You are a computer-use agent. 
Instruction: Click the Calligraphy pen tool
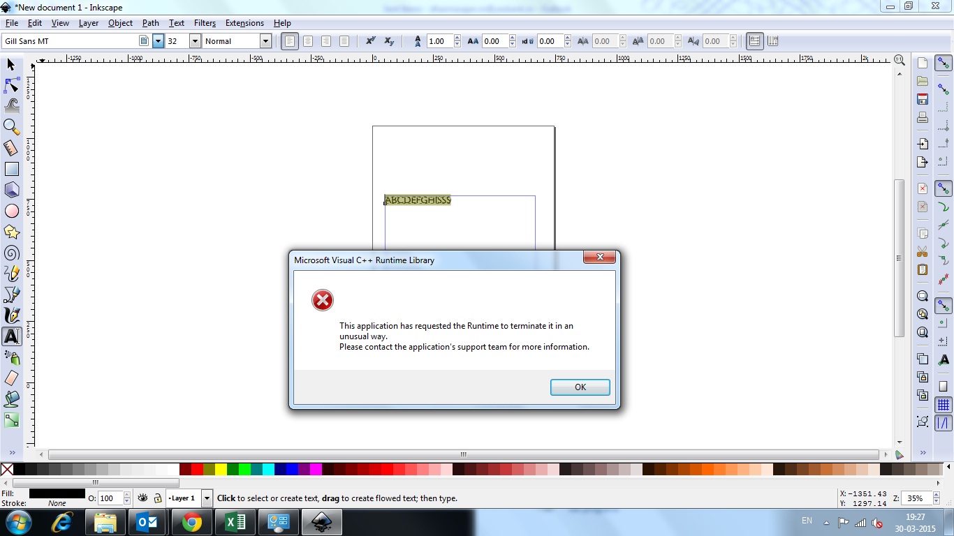click(11, 315)
